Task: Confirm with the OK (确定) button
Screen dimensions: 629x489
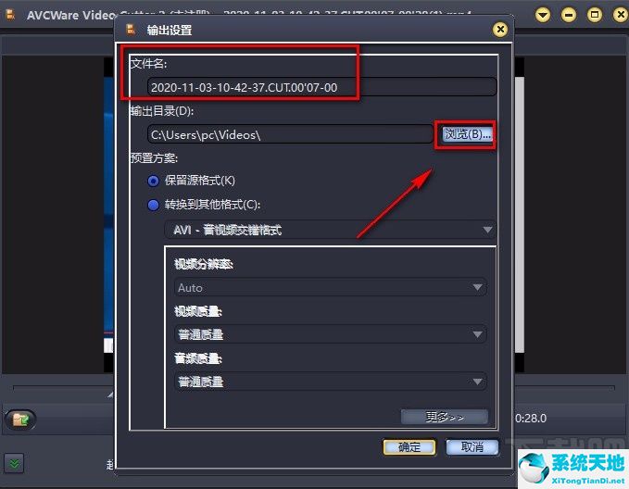Action: tap(409, 447)
